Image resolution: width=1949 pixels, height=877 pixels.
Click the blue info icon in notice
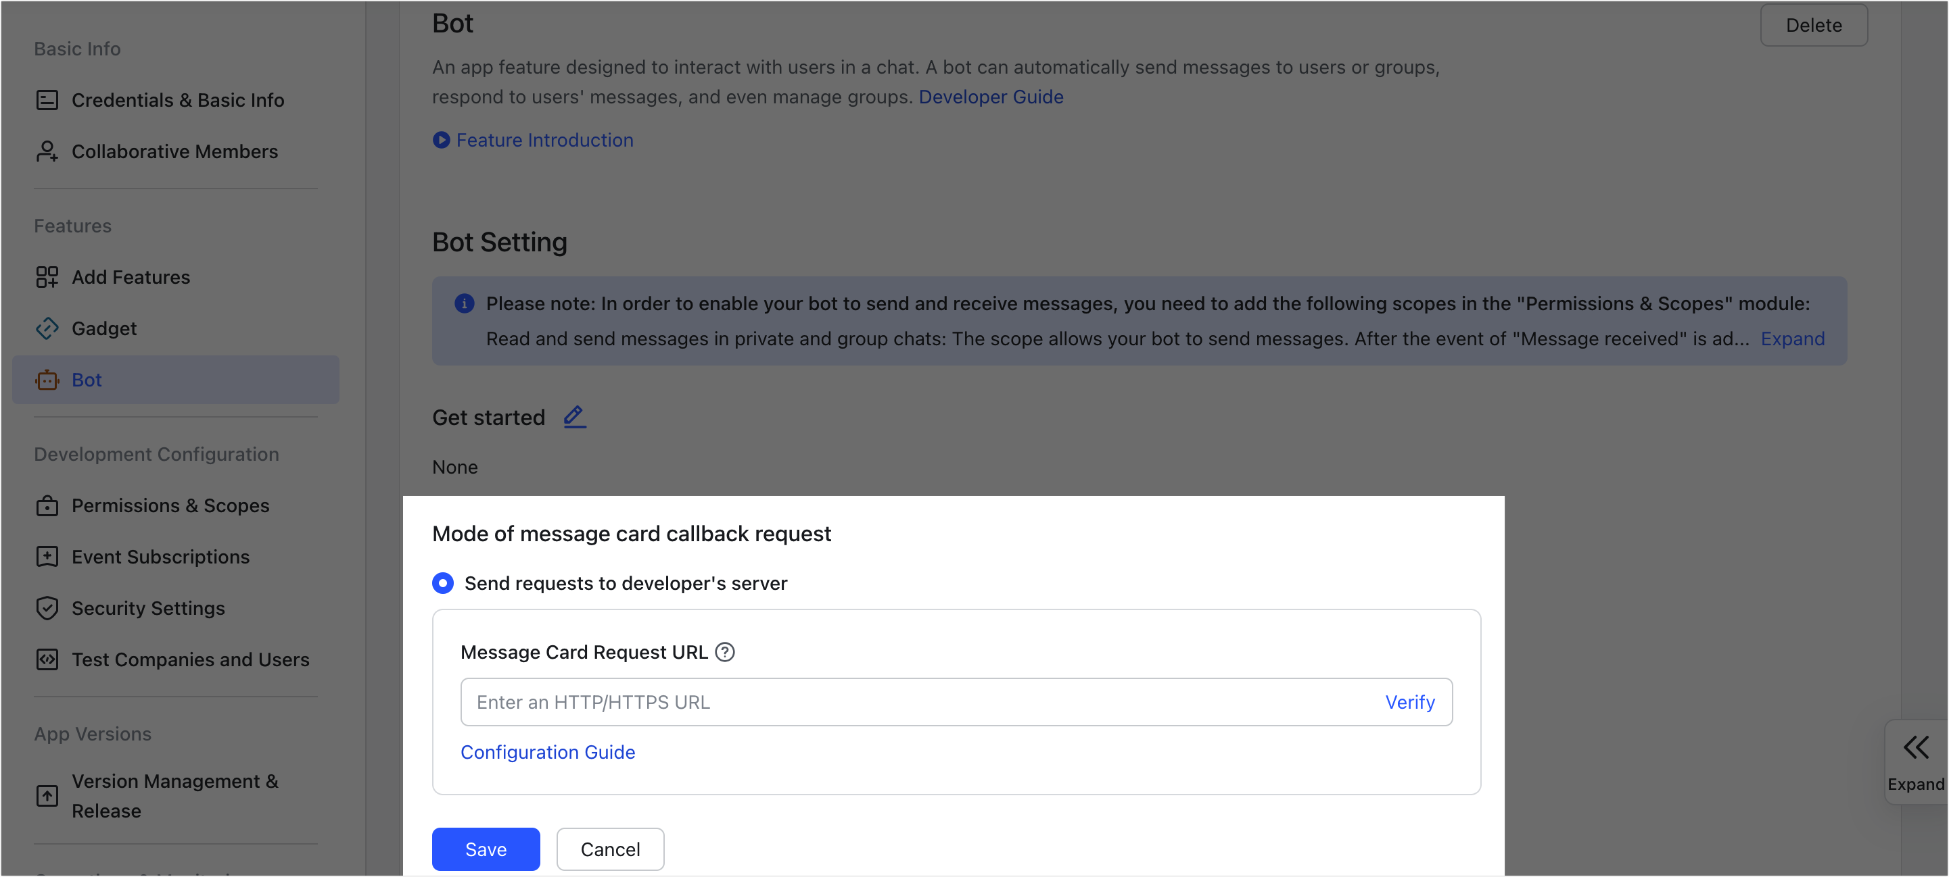click(x=464, y=303)
